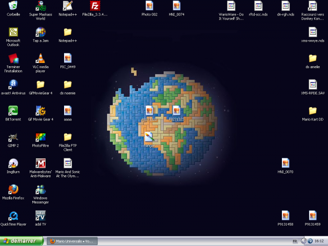
Task: Select the P8271322 image file
Action: [149, 111]
